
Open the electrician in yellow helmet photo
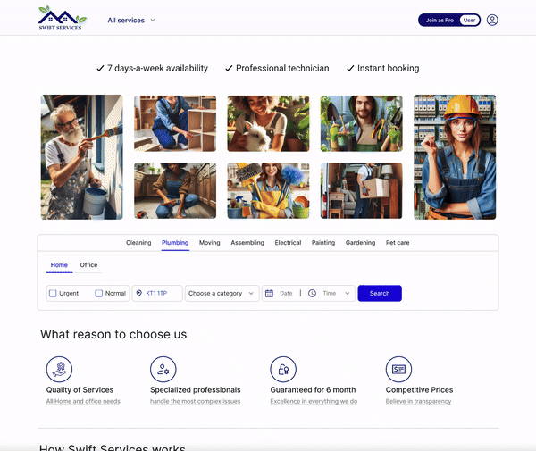coord(455,157)
